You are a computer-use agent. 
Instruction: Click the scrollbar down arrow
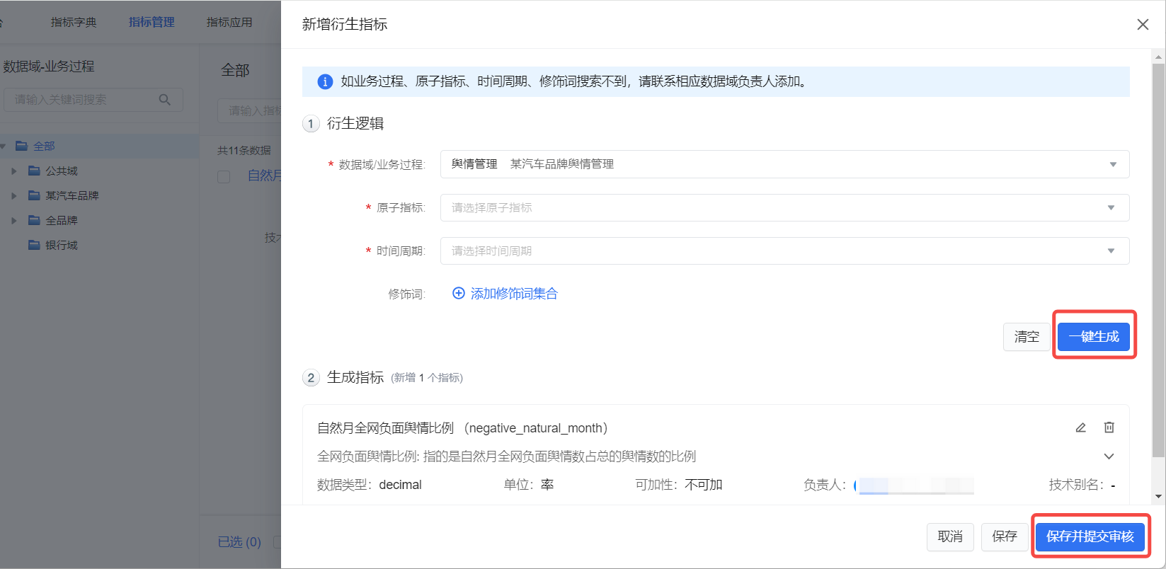point(1158,497)
